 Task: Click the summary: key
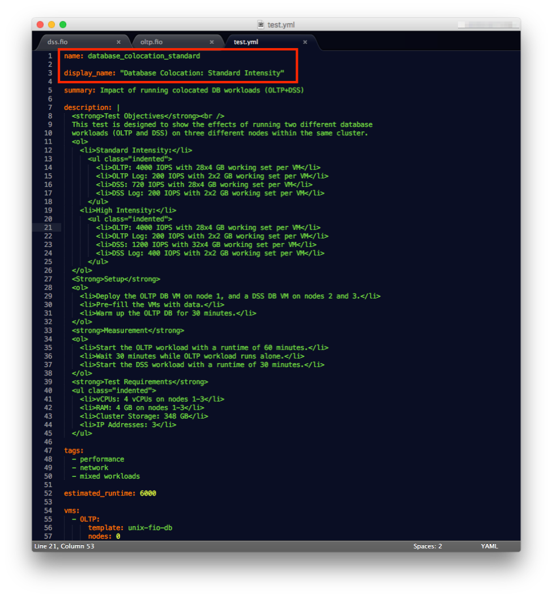pyautogui.click(x=80, y=90)
